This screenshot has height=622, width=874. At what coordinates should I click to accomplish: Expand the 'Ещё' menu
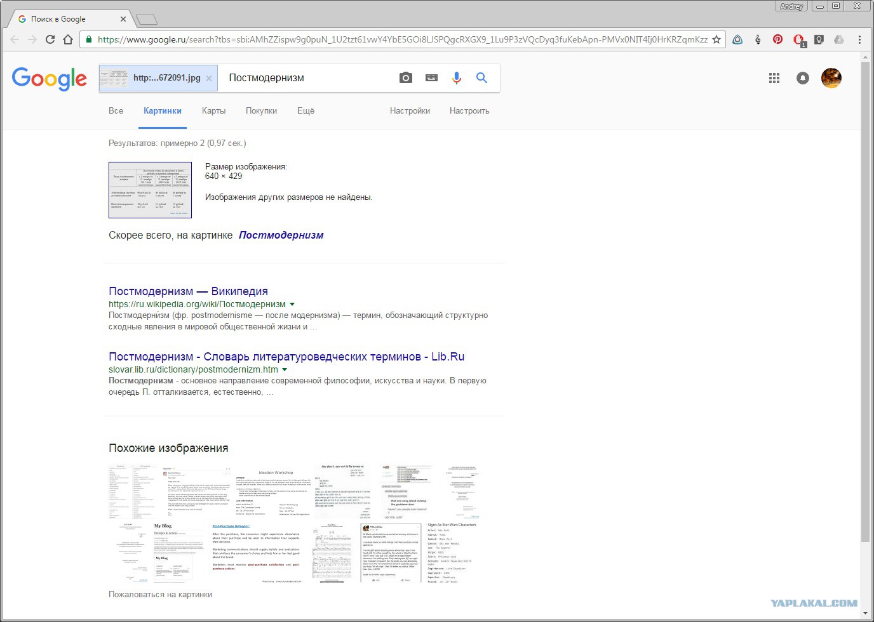click(x=306, y=110)
